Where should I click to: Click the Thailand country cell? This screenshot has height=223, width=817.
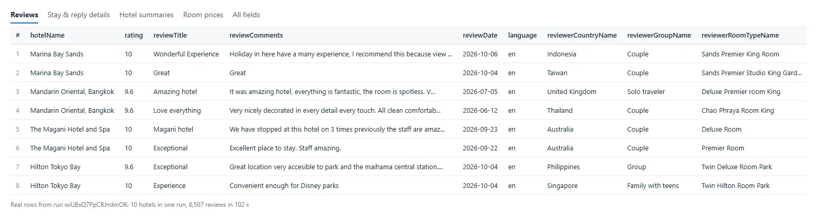click(560, 111)
